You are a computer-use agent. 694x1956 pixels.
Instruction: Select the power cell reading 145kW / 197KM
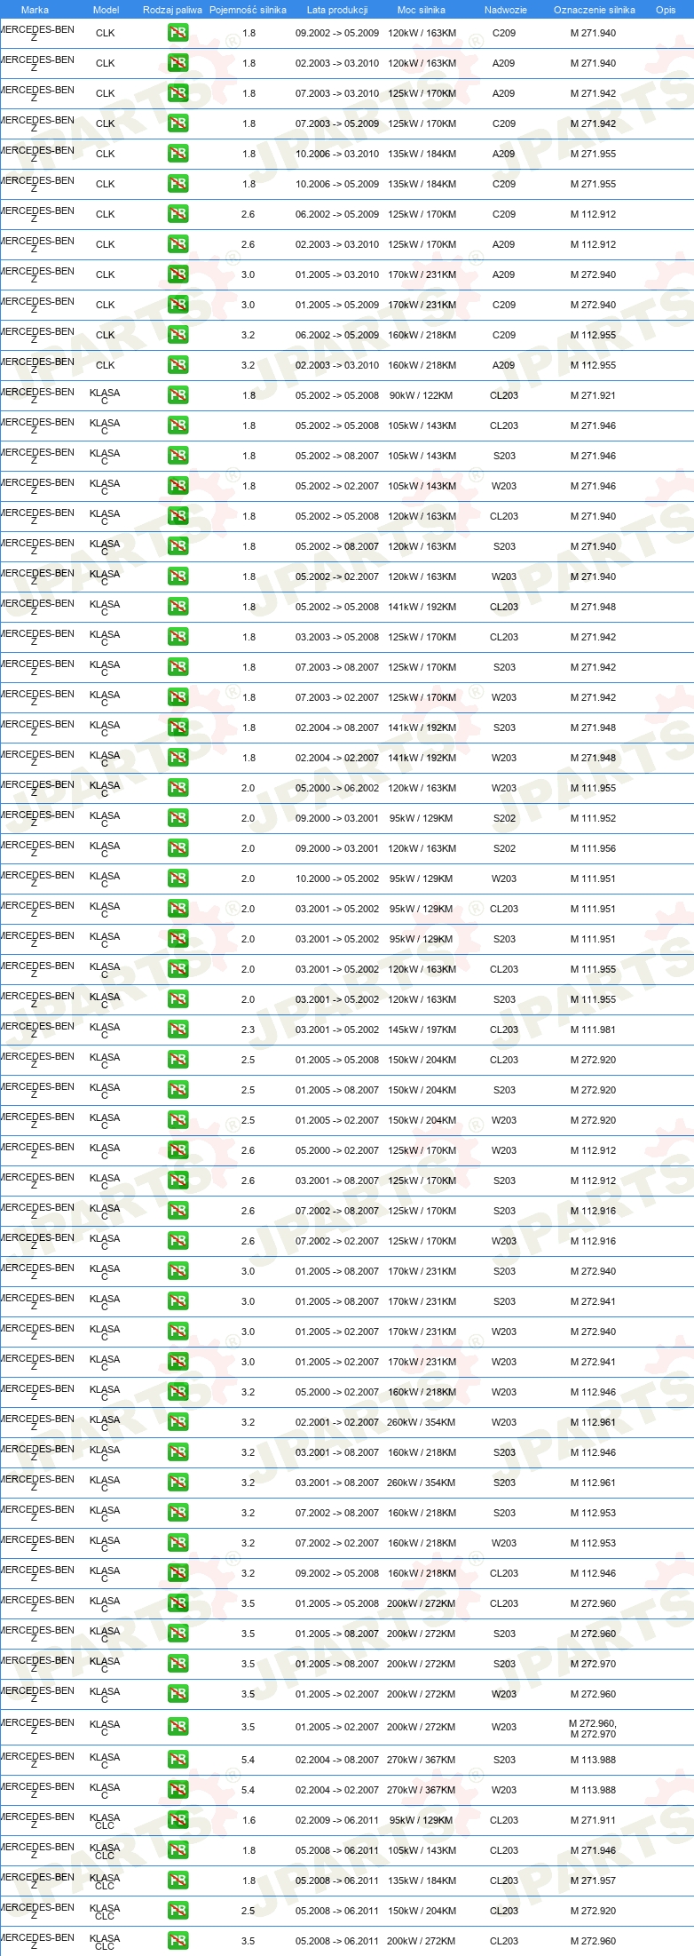tap(422, 1030)
